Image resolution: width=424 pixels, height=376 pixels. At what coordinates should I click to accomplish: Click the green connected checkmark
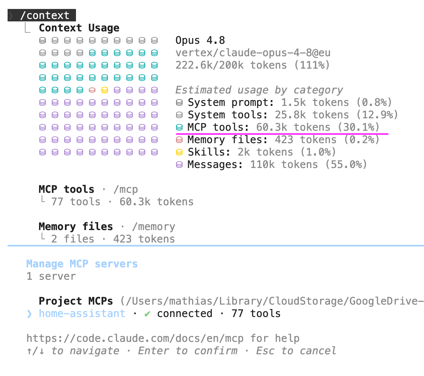coord(147,314)
